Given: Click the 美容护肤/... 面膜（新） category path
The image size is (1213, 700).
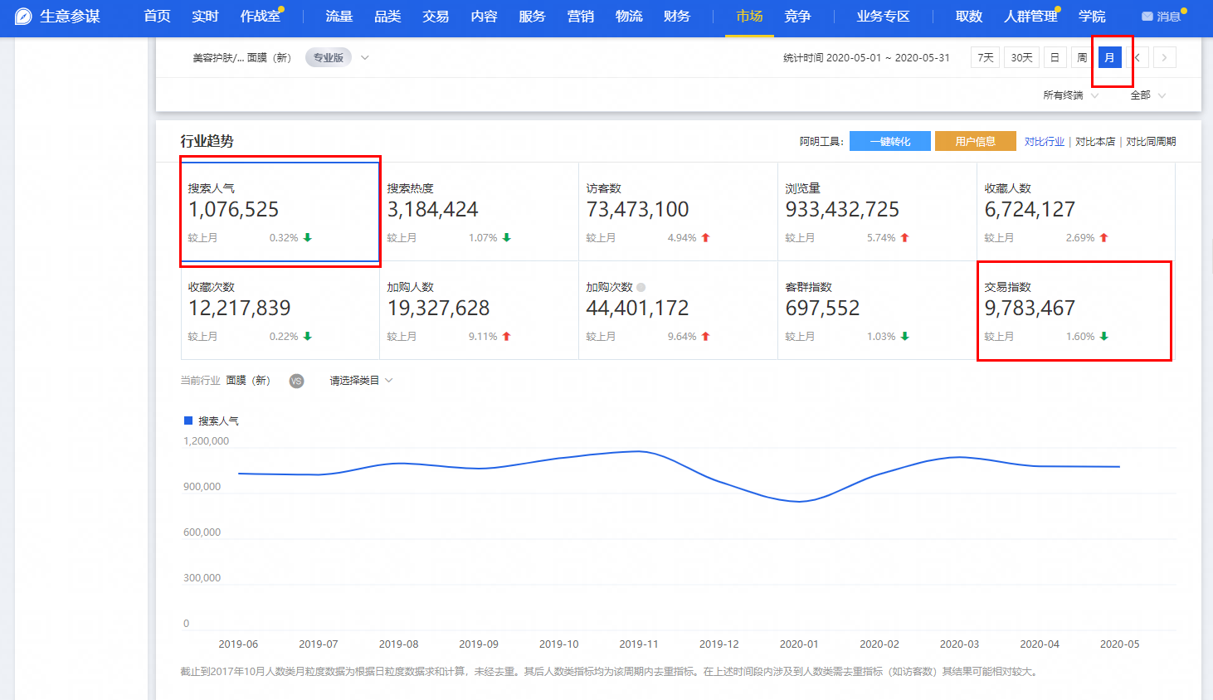Looking at the screenshot, I should point(242,58).
